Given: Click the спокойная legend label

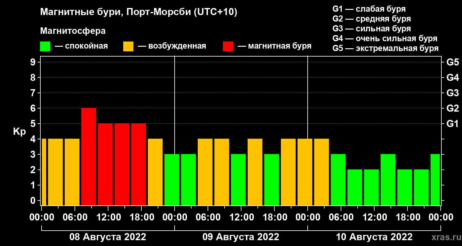Looking at the screenshot, I should pos(86,46).
